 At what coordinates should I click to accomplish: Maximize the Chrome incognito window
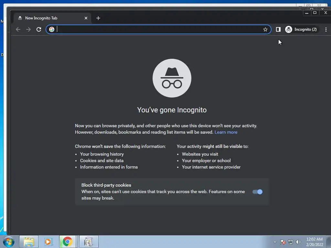click(x=315, y=13)
